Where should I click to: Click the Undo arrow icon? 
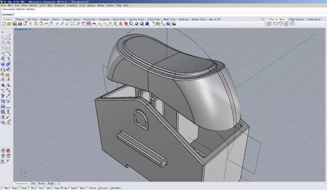(x=46, y=24)
